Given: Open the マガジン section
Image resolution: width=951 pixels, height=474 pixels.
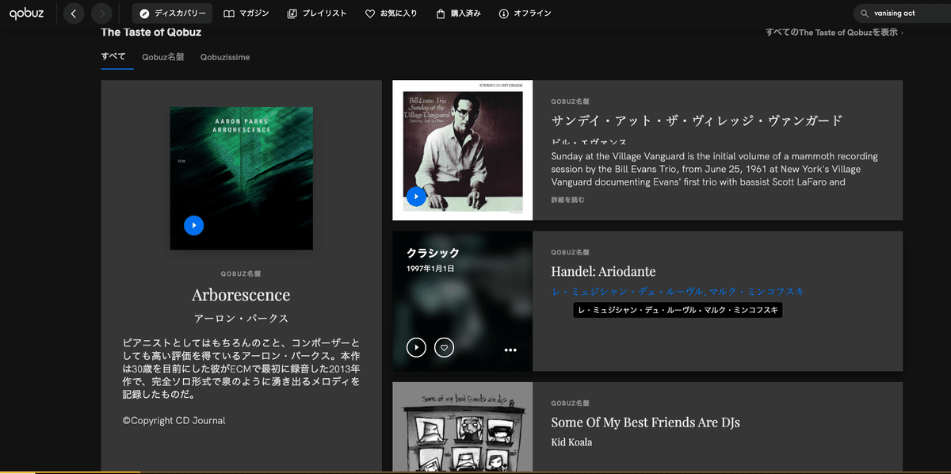Looking at the screenshot, I should tap(246, 13).
